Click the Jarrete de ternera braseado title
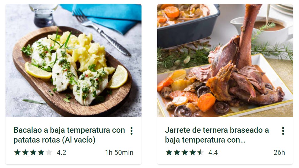This screenshot has height=168, width=299. coord(217,135)
